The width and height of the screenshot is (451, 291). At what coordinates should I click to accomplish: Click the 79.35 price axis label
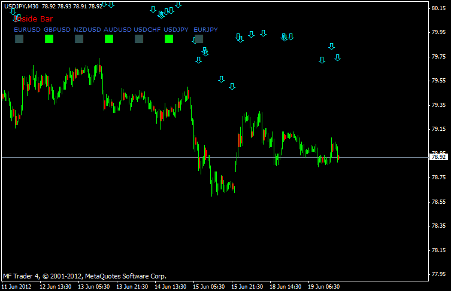(438, 105)
